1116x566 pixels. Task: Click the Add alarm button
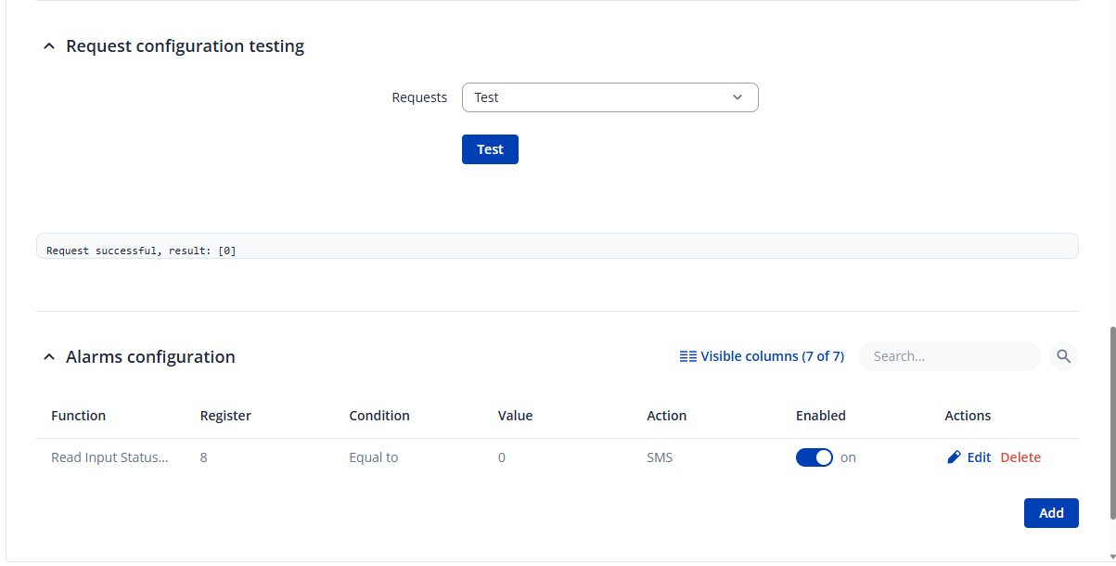[1050, 513]
